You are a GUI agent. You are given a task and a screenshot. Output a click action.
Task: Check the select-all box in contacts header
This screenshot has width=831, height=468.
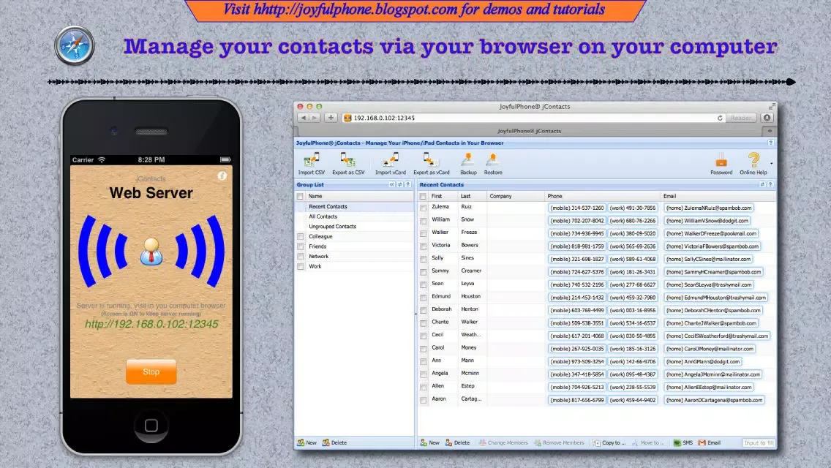[x=423, y=196]
